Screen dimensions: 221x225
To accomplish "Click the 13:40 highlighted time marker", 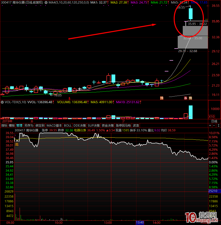I will click(x=140, y=223).
